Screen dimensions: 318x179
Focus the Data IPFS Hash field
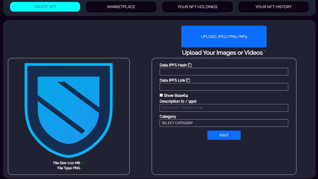[224, 71]
